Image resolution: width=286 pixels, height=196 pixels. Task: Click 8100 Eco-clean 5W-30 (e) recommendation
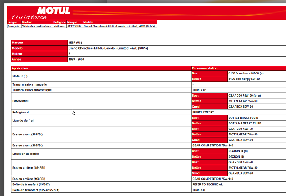click(246, 73)
